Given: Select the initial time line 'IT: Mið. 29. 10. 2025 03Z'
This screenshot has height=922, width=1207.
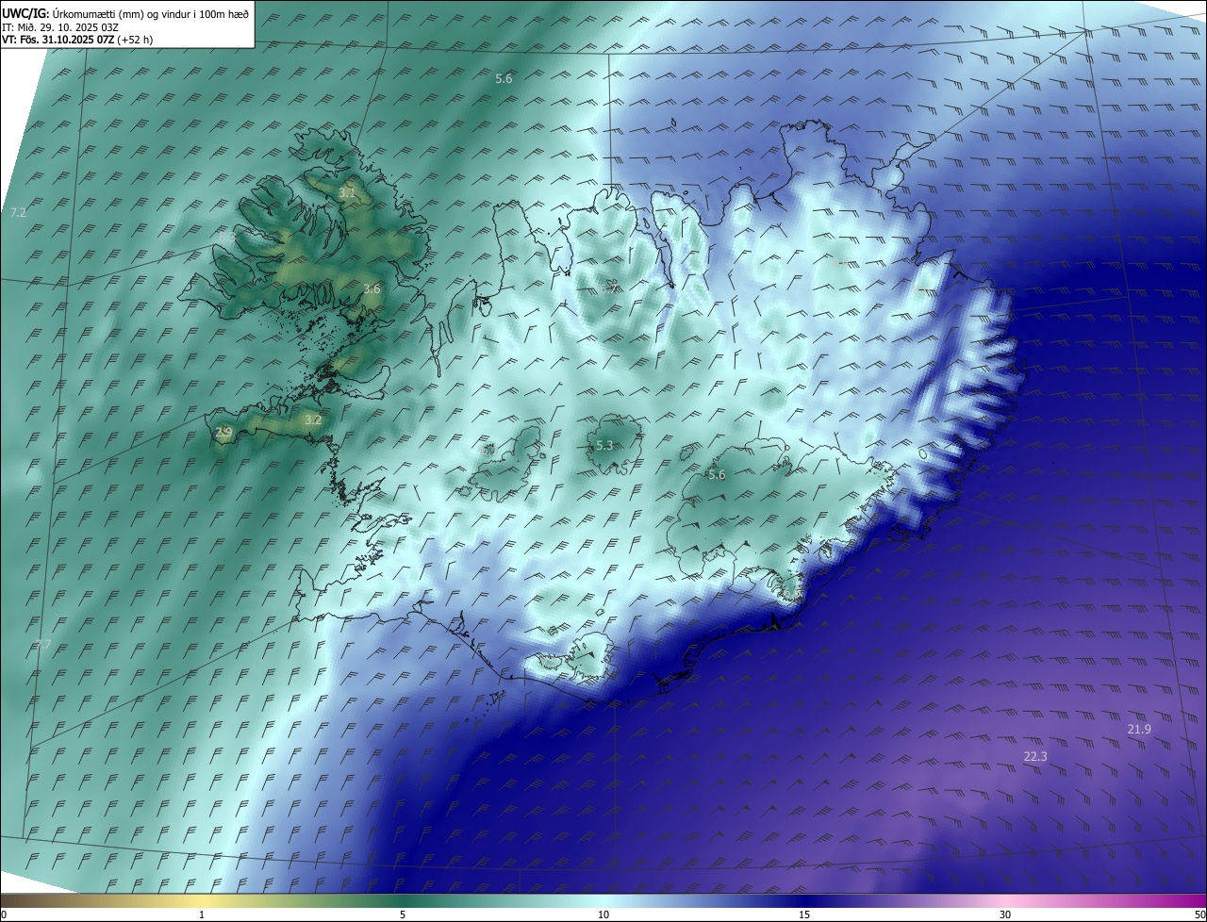Looking at the screenshot, I should click(x=59, y=27).
